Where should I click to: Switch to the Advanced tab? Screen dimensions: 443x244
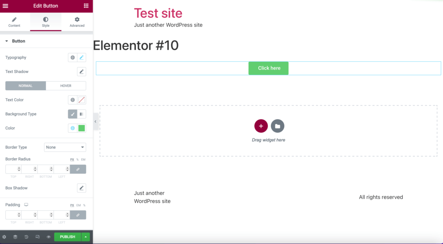click(77, 22)
